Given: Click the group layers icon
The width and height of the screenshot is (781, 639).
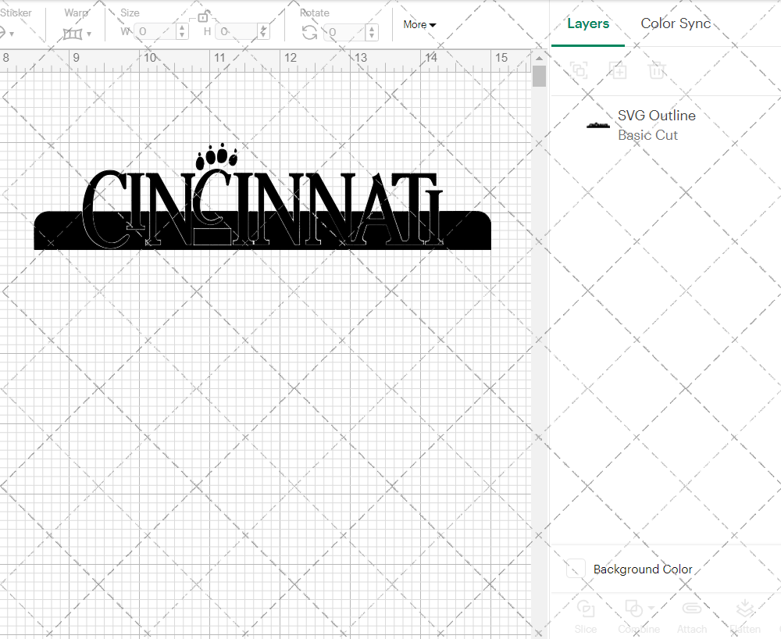Looking at the screenshot, I should (579, 70).
